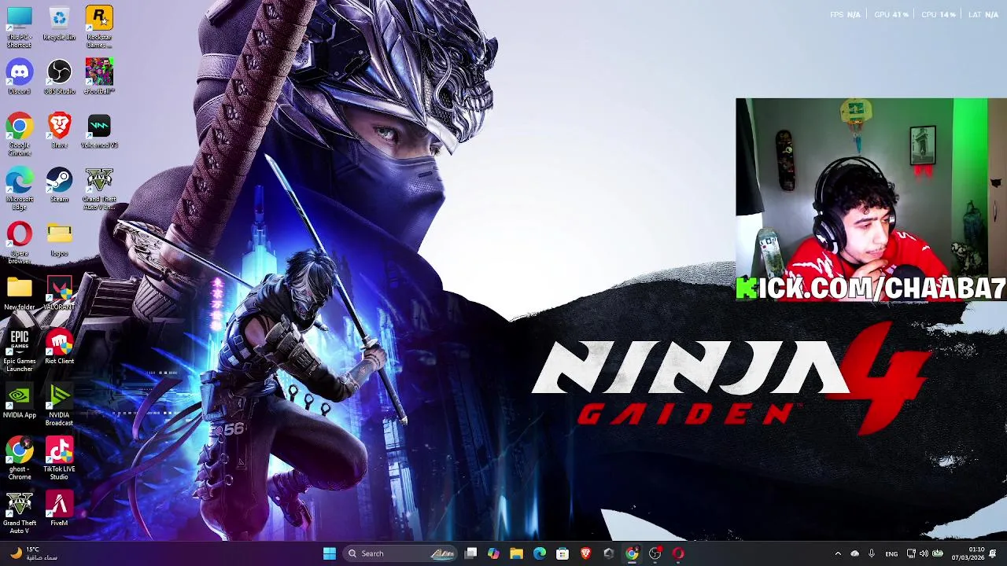Open the New folder on desktop
This screenshot has width=1007, height=566.
tap(20, 293)
